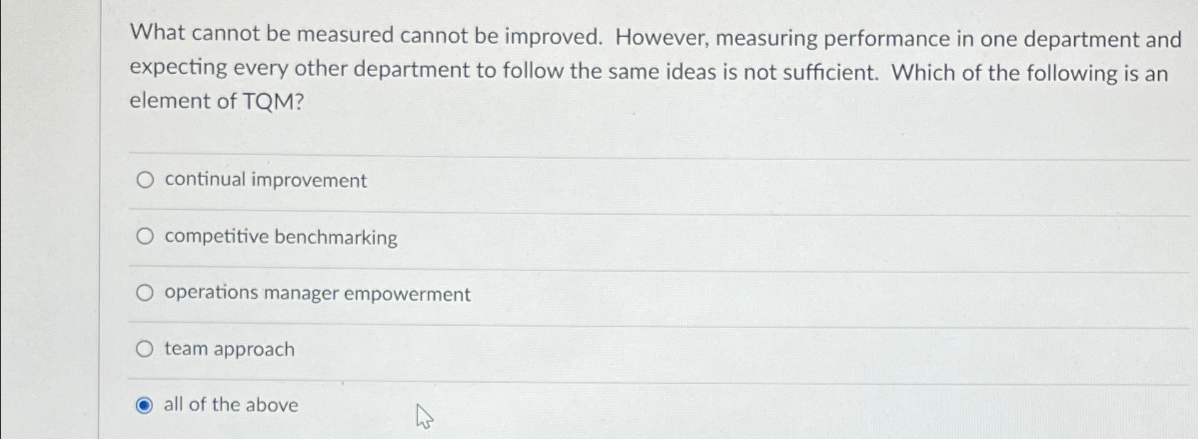Select the competitive benchmarking radio button
Screen dimensions: 1198x439
pyautogui.click(x=146, y=236)
